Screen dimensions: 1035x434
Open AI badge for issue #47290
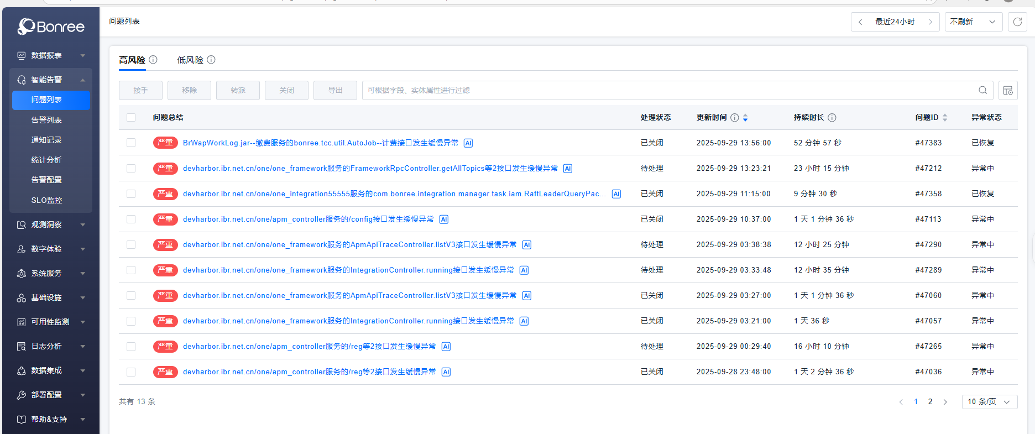point(527,245)
